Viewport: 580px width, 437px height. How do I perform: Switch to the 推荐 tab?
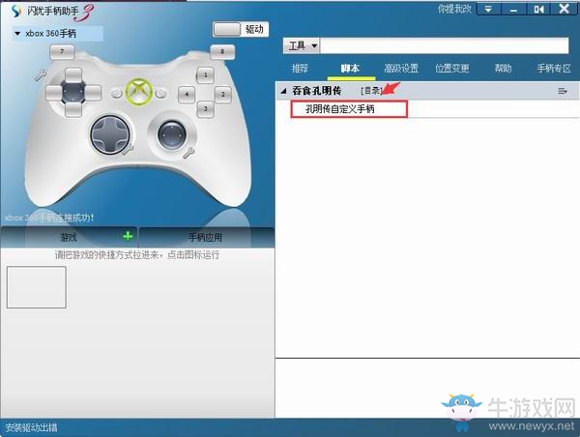[x=300, y=69]
